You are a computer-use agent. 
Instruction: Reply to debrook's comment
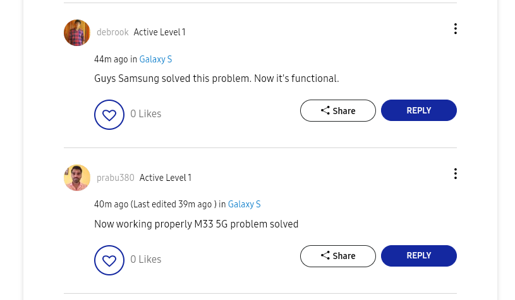(419, 110)
